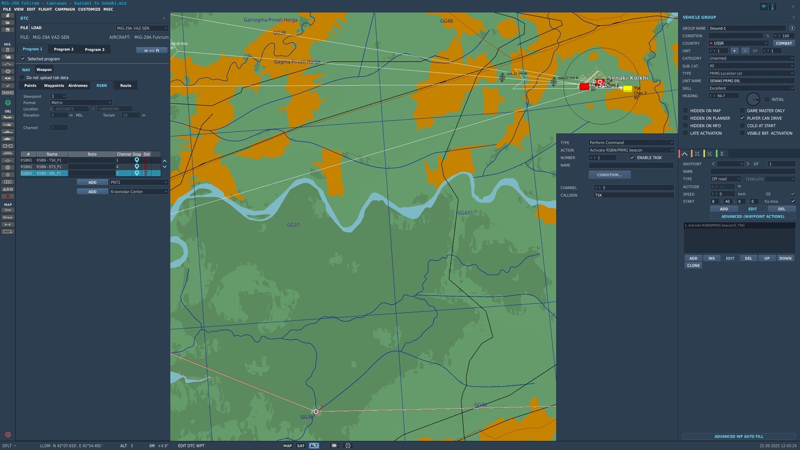
Task: Click snap pin icon for RSBN2 row
Action: (137, 167)
